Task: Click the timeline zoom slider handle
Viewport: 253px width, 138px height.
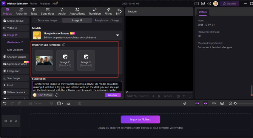Action: pyautogui.click(x=235, y=103)
